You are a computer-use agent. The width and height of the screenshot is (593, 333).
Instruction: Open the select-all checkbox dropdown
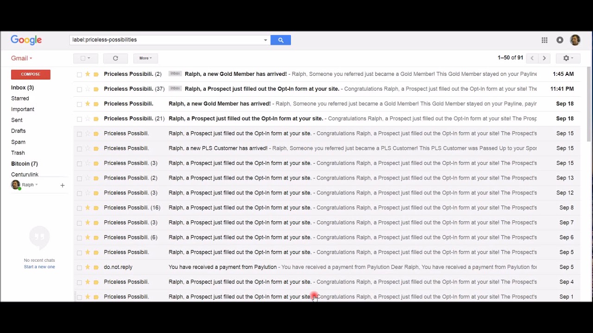[85, 58]
